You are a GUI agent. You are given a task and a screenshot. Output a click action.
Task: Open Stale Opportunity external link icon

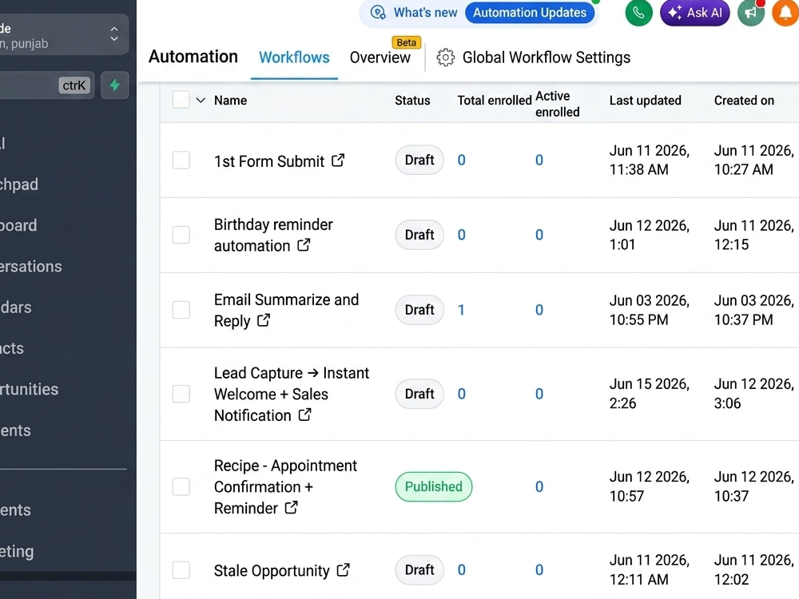[344, 570]
